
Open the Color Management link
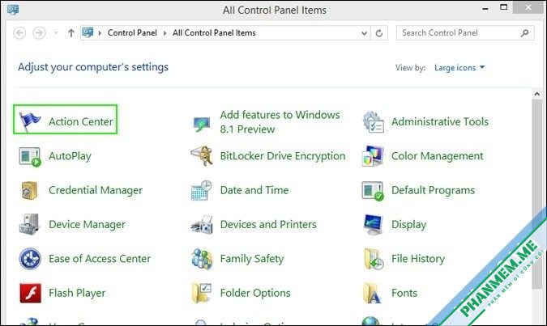click(x=437, y=156)
